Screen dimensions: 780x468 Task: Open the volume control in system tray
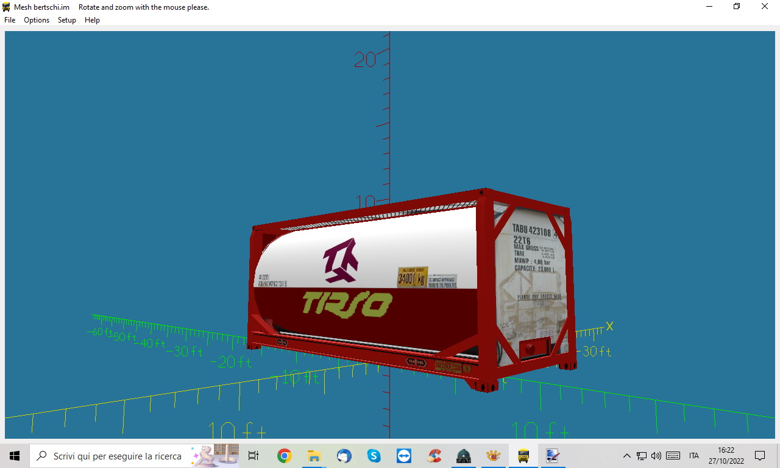click(656, 456)
